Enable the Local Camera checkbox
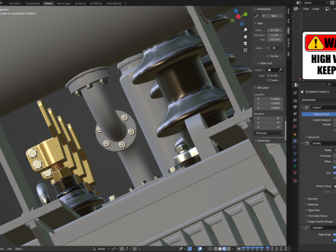 tap(268, 48)
